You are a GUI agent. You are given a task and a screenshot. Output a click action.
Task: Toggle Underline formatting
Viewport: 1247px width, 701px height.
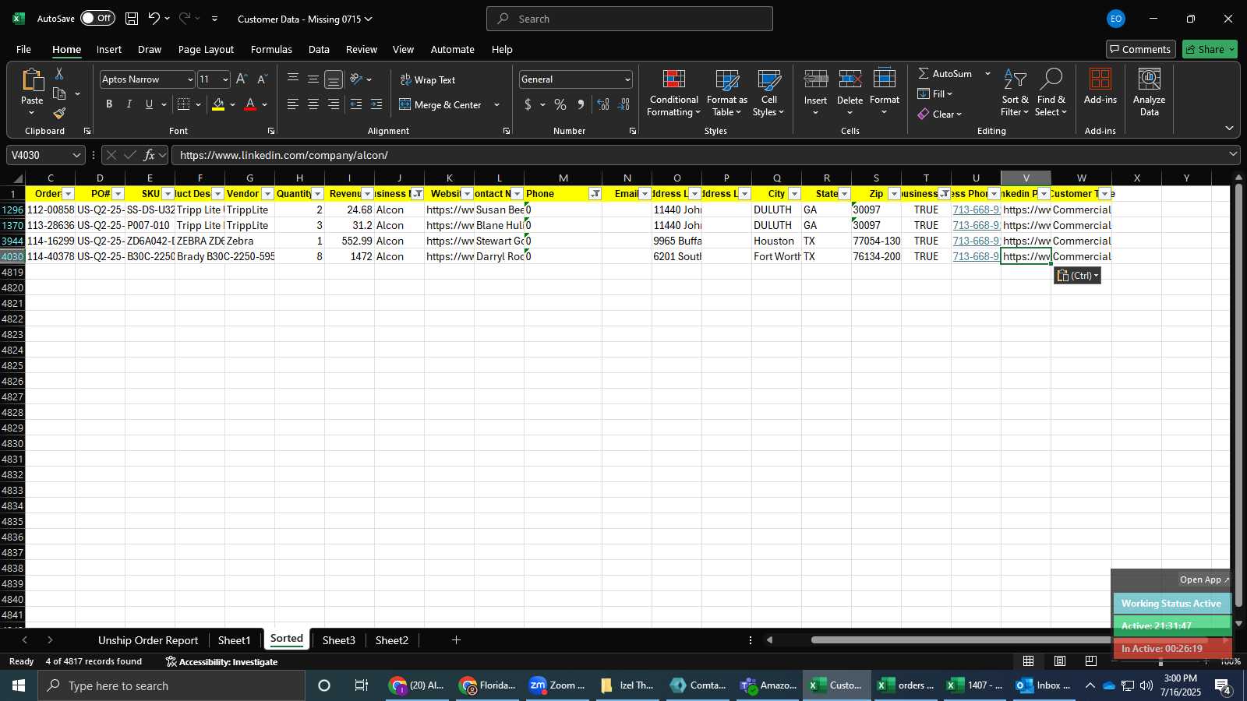149,104
